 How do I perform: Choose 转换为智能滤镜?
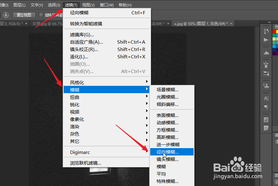107,24
